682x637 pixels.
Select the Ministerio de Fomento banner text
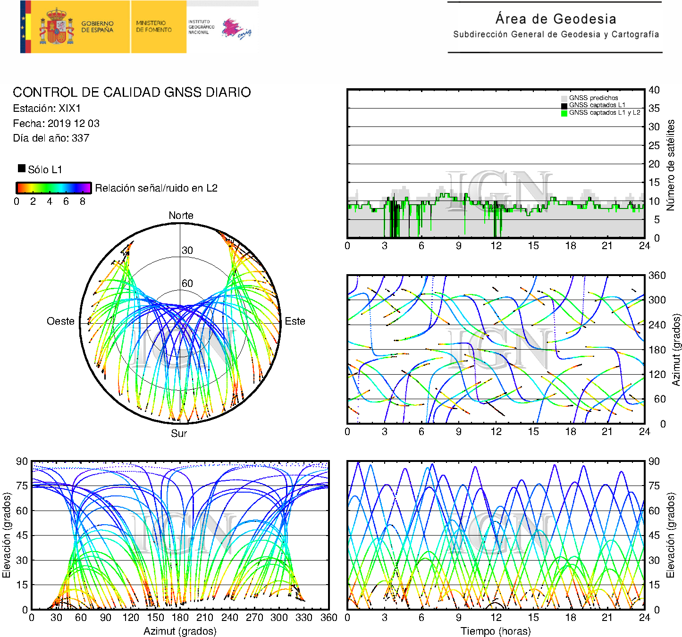click(x=154, y=26)
